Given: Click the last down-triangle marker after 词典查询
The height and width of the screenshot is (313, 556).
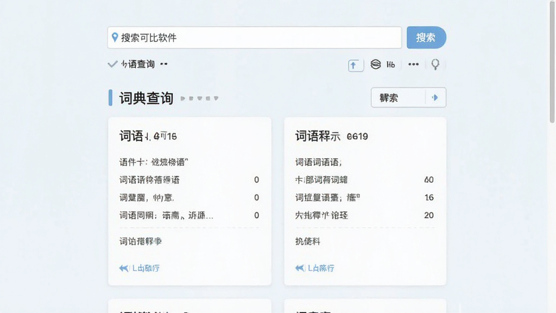Looking at the screenshot, I should pos(216,98).
